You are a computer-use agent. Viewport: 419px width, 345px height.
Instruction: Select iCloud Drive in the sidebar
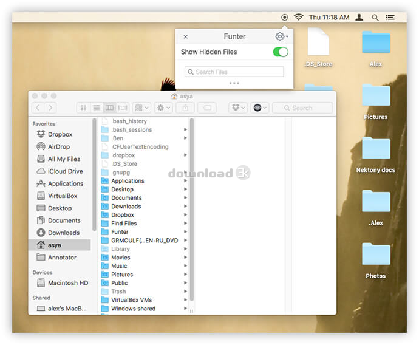coord(65,171)
